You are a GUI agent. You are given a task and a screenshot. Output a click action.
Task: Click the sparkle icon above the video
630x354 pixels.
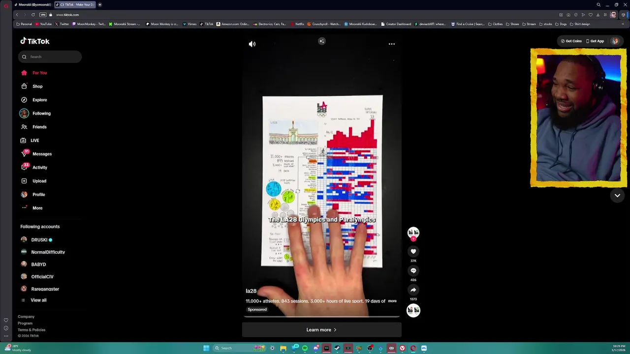click(321, 41)
